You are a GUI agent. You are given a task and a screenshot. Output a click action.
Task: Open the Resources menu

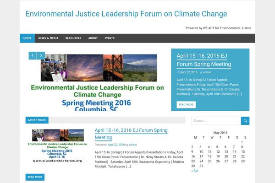(73, 38)
